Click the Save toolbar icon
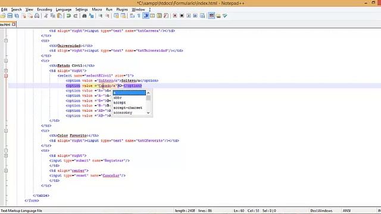381x214 pixels. tap(10, 16)
